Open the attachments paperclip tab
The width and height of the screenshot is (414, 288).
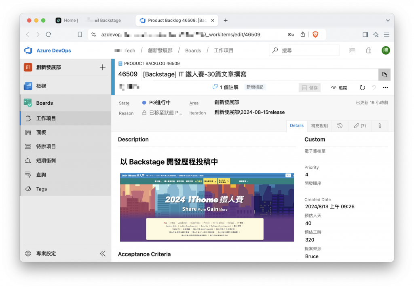380,126
